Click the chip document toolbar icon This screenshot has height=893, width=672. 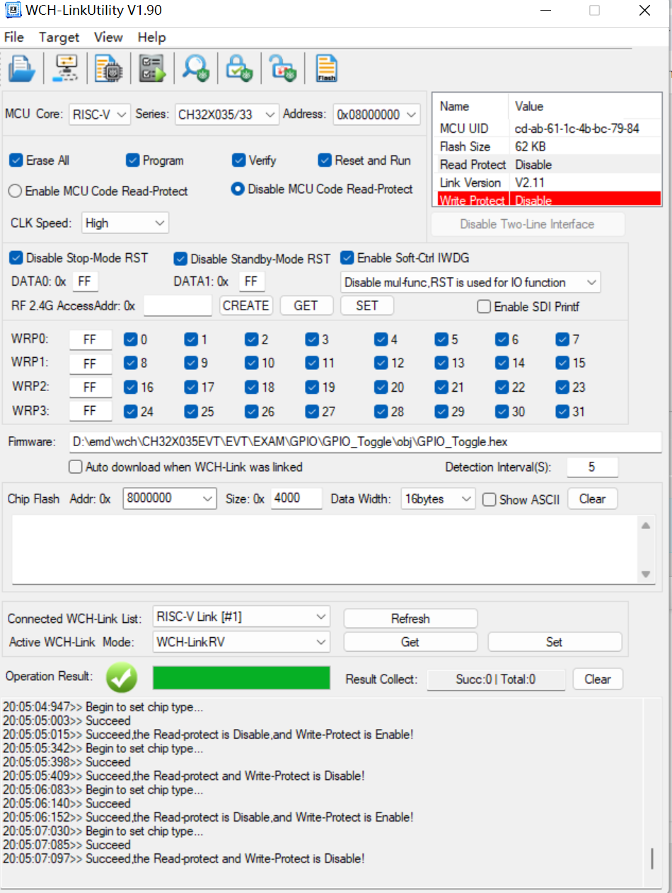coord(108,69)
